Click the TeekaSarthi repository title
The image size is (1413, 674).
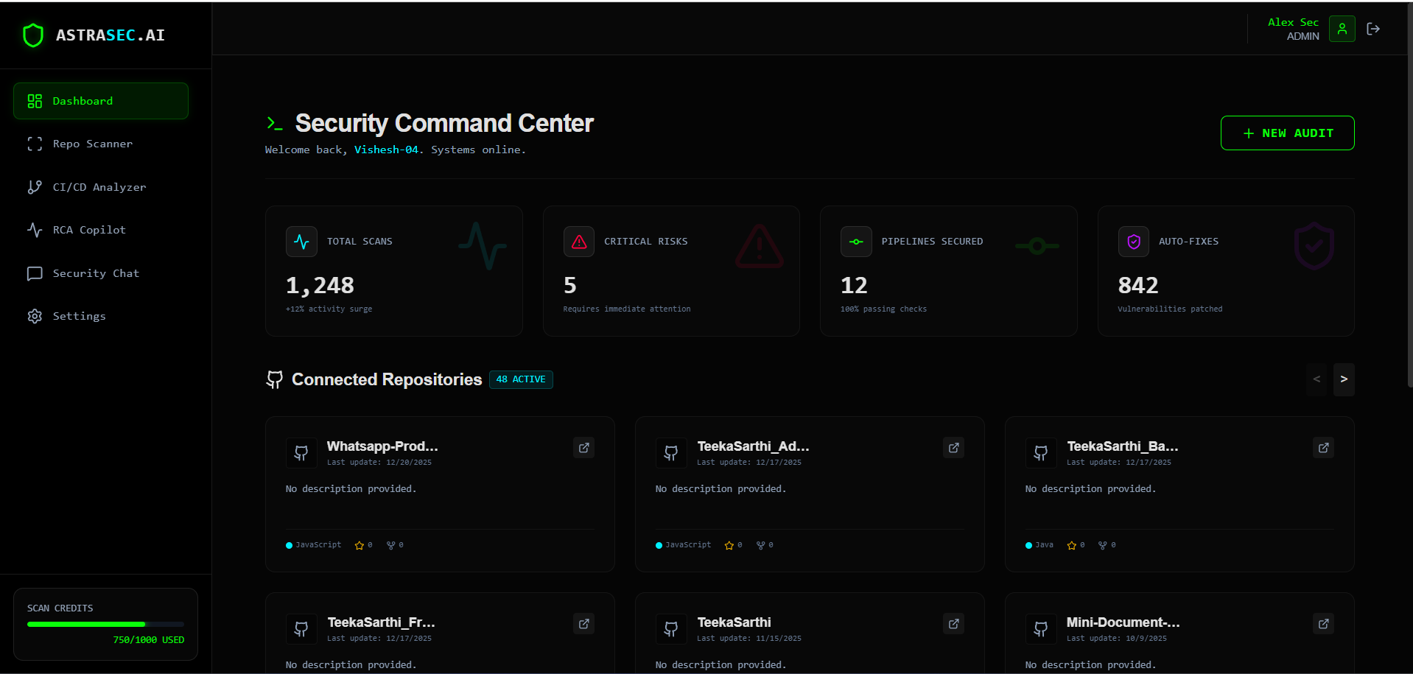point(734,622)
